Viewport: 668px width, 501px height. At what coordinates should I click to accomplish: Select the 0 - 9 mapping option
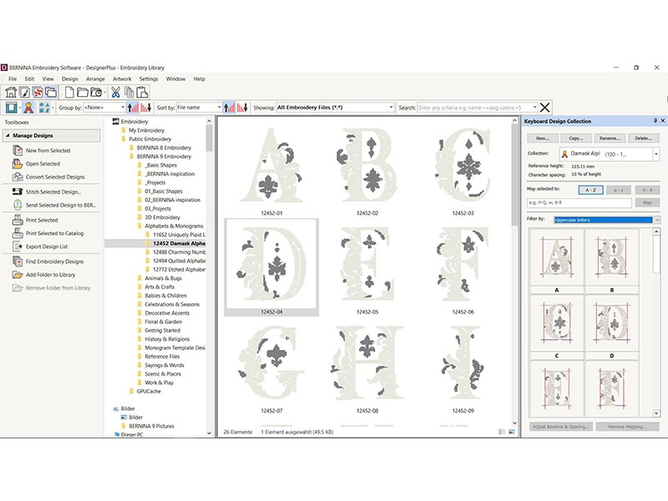tap(646, 190)
